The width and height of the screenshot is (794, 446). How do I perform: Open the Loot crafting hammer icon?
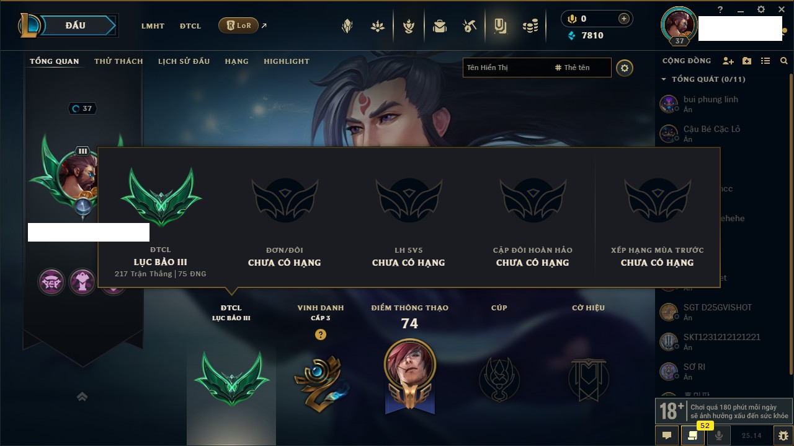(x=470, y=26)
